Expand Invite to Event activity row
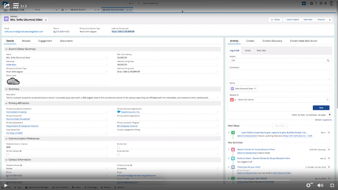 click(229, 158)
